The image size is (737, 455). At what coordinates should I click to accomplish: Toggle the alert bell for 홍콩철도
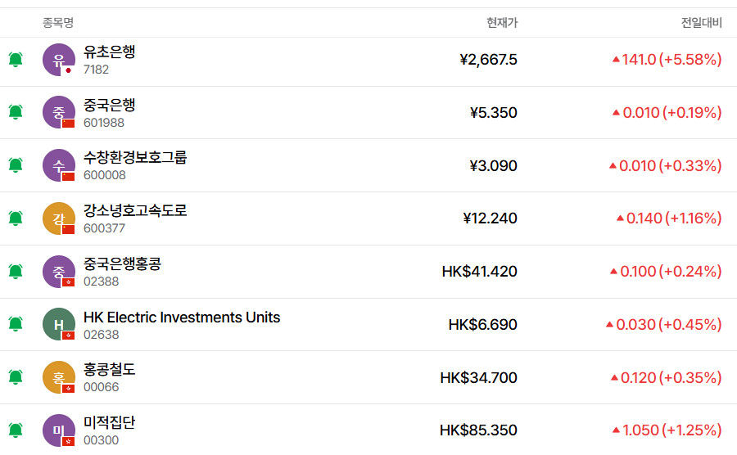(x=16, y=377)
